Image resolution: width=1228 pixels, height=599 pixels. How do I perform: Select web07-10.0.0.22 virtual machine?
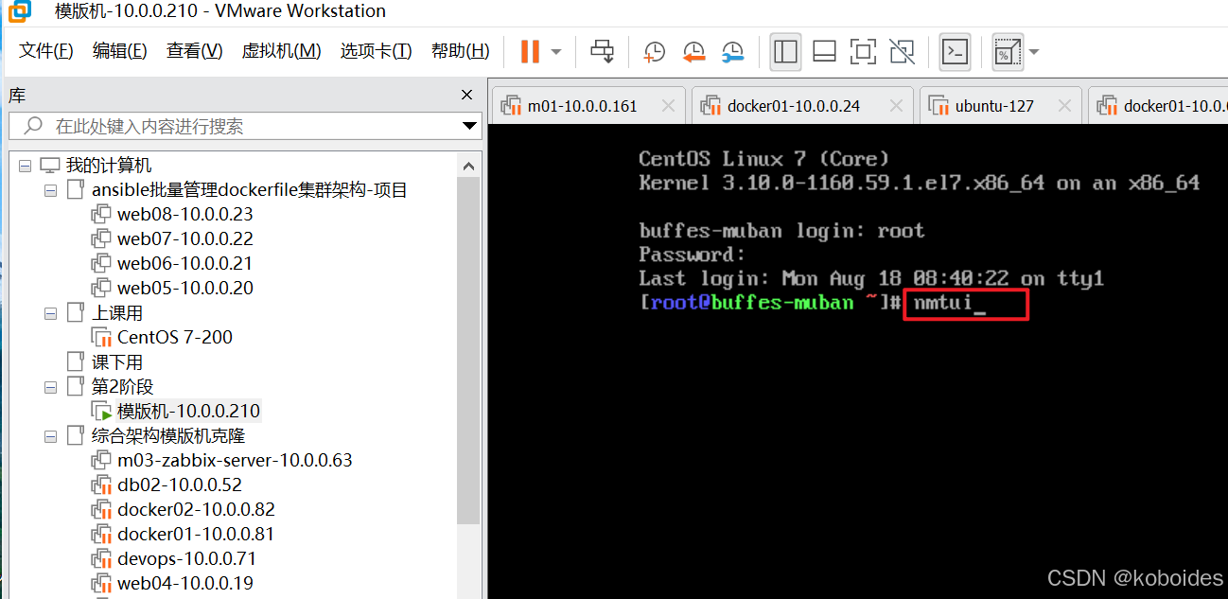184,239
